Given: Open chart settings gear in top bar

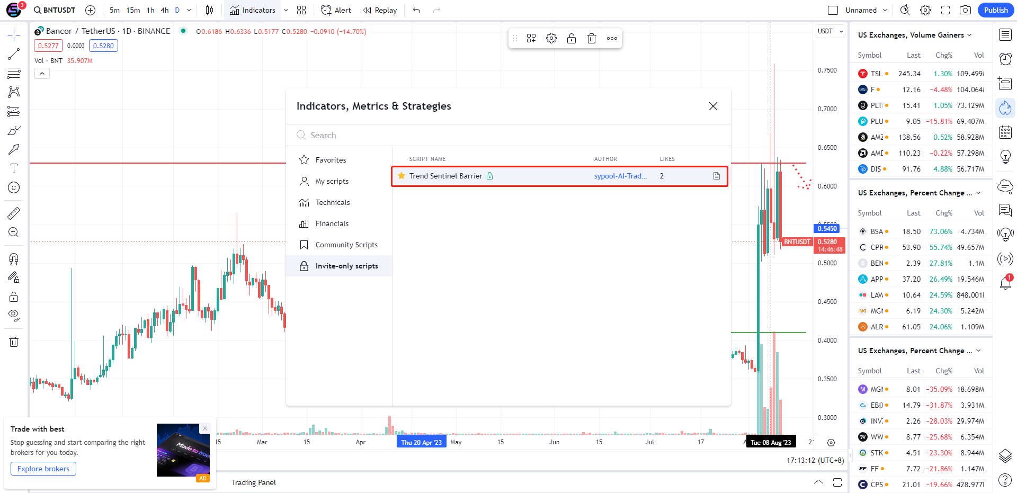Looking at the screenshot, I should click(925, 10).
